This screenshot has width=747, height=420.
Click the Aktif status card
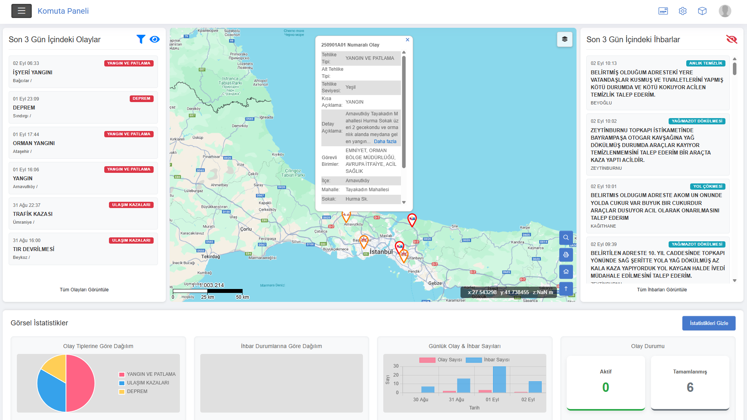click(x=606, y=383)
